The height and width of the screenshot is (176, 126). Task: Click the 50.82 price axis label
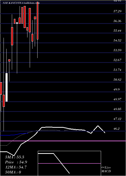(117, 80)
